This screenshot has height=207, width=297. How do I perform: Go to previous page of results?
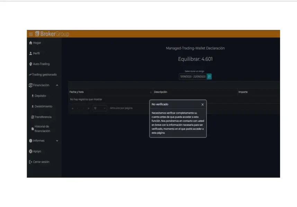(x=78, y=108)
